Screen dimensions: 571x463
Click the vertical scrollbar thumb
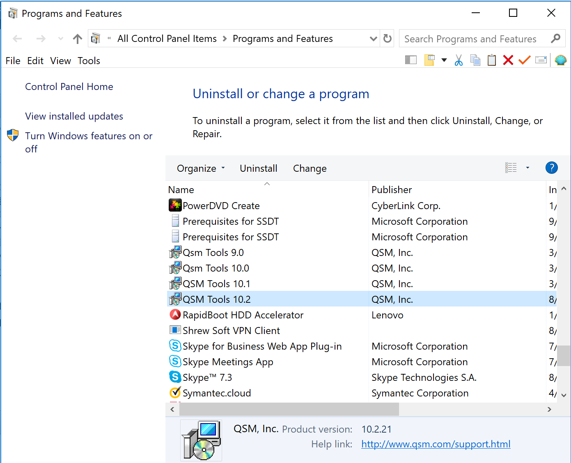click(564, 355)
